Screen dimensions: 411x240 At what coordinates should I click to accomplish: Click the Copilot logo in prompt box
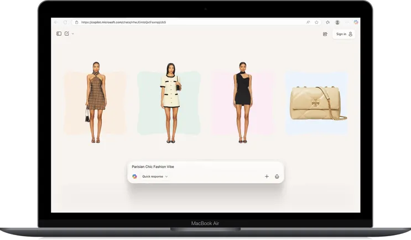(134, 177)
